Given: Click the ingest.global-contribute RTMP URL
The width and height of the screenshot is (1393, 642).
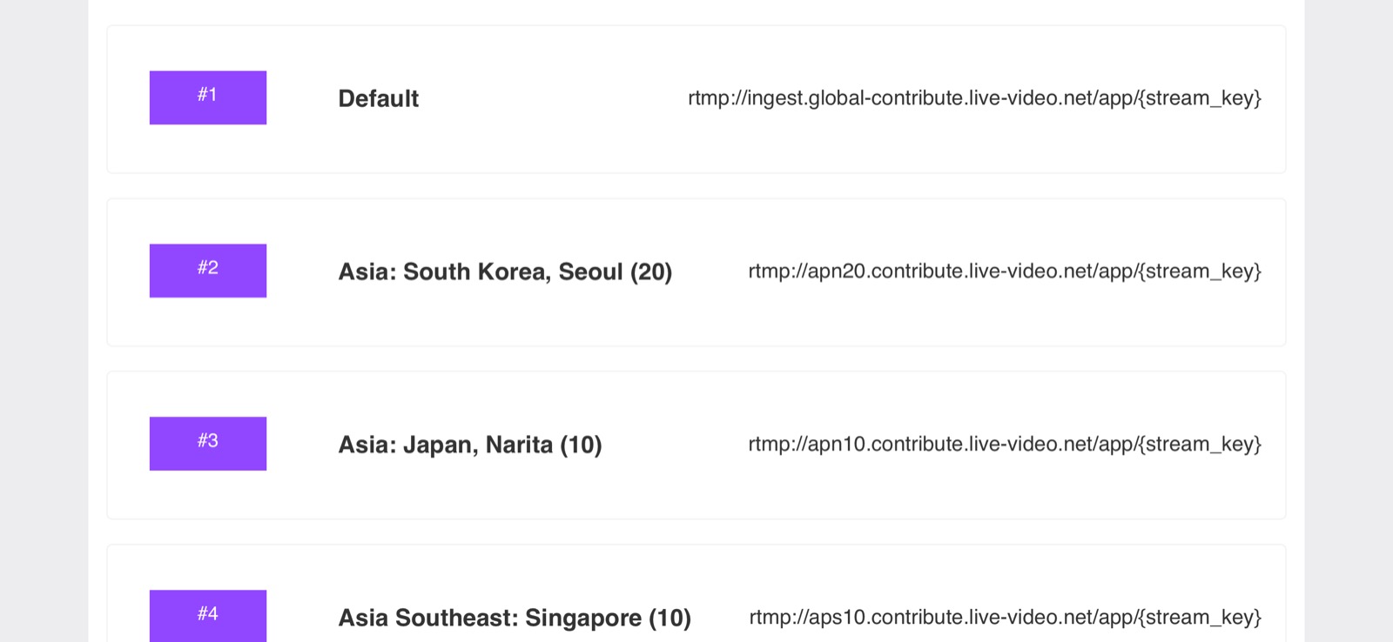Looking at the screenshot, I should [973, 97].
